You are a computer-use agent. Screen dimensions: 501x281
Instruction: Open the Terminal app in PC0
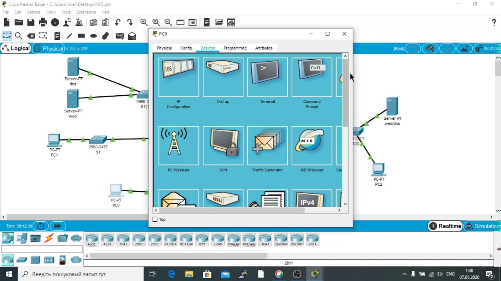pyautogui.click(x=267, y=77)
